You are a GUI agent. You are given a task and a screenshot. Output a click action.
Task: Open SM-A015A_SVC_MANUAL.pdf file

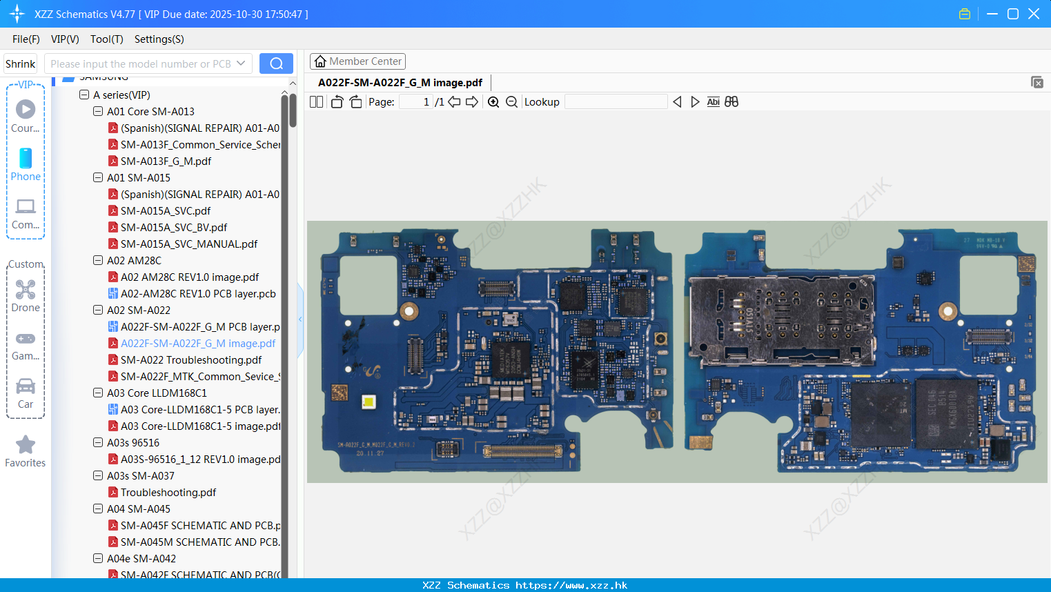[x=189, y=244]
